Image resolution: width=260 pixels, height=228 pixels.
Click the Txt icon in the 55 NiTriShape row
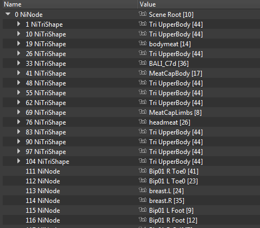[143, 93]
